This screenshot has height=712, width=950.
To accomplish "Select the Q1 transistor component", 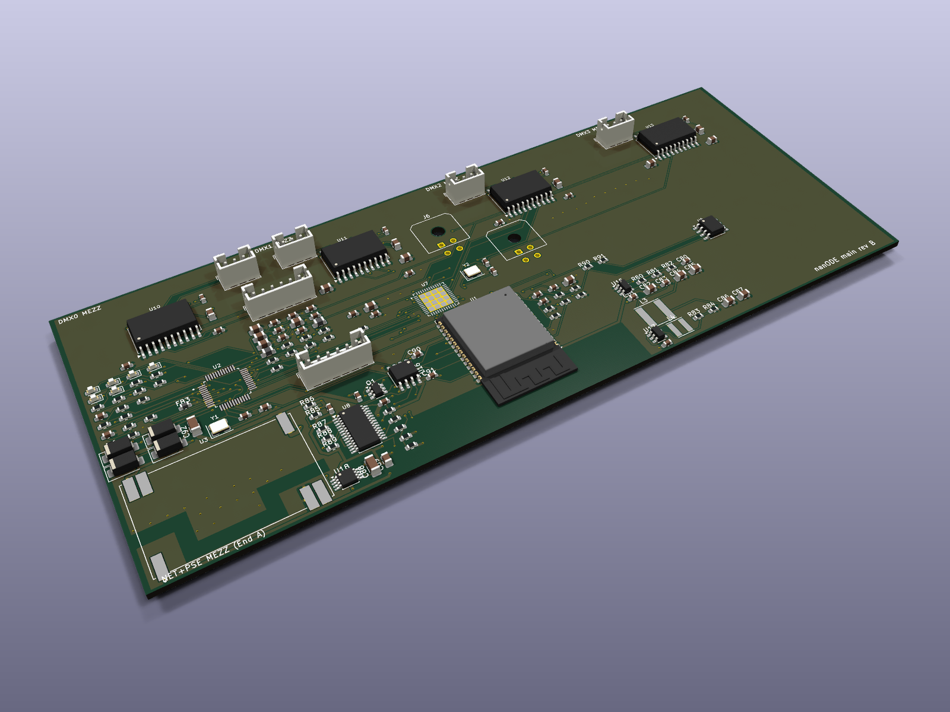I will point(376,391).
